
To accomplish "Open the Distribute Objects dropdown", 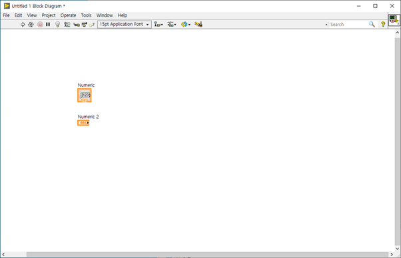I will pyautogui.click(x=172, y=24).
